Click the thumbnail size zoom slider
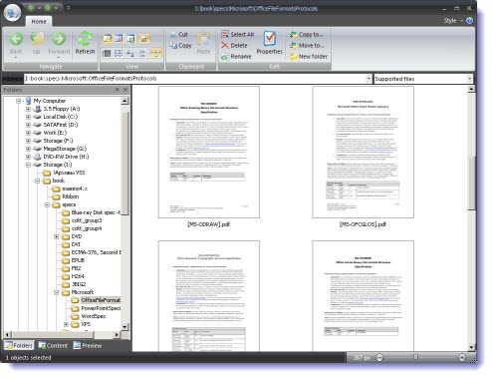The image size is (492, 378). tap(420, 358)
